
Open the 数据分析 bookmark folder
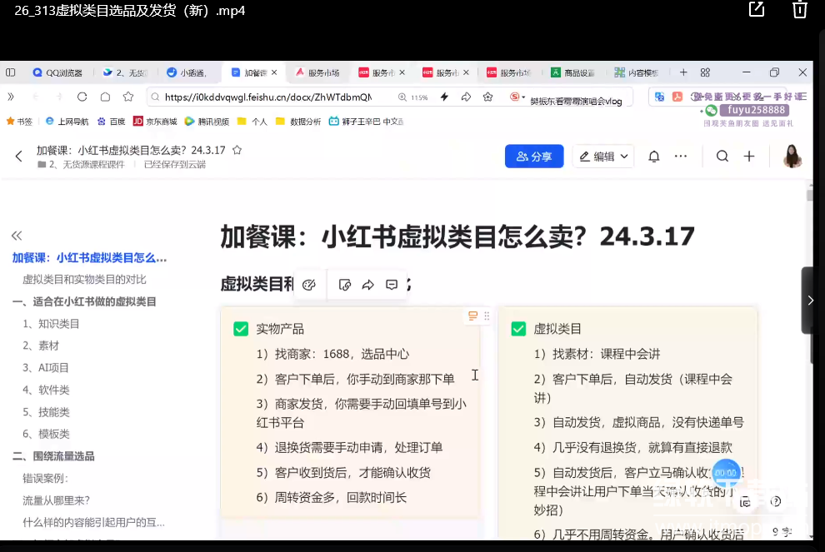click(297, 122)
